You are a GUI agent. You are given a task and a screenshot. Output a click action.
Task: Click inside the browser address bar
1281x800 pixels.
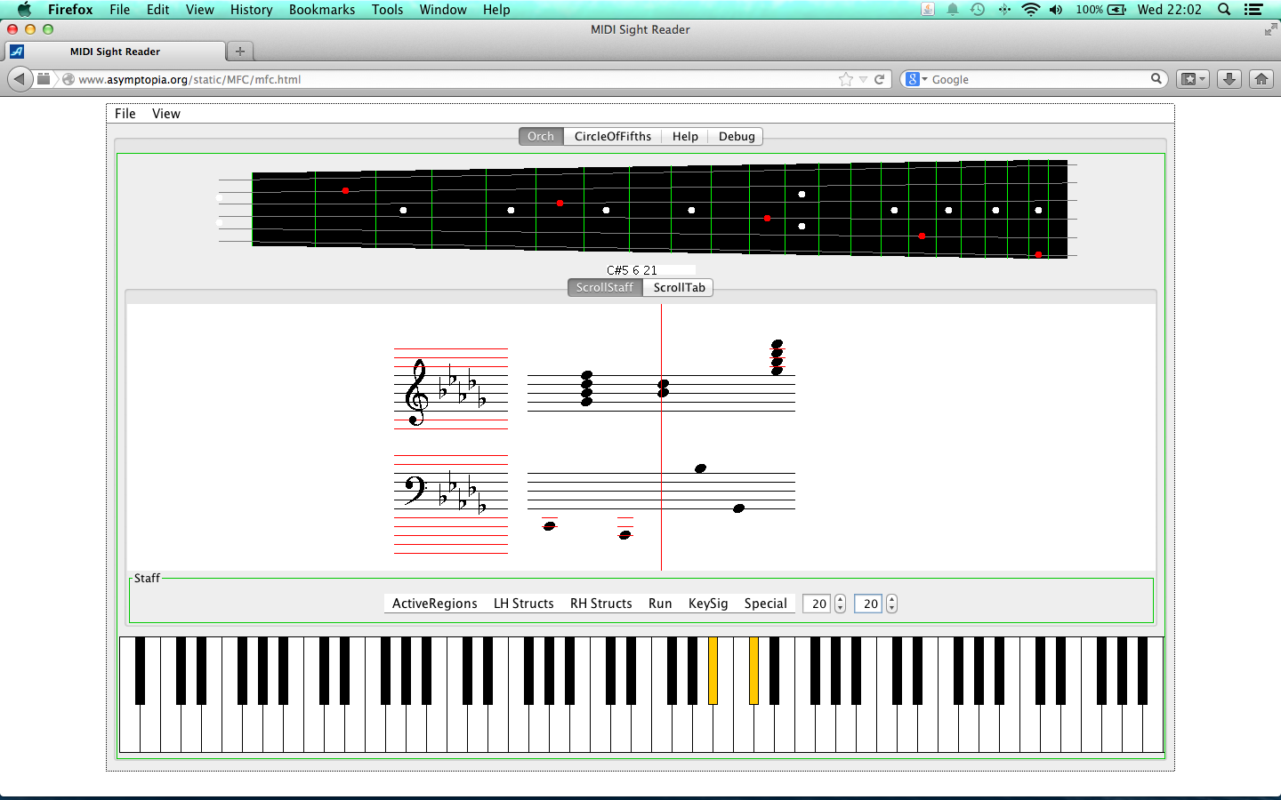coord(445,79)
